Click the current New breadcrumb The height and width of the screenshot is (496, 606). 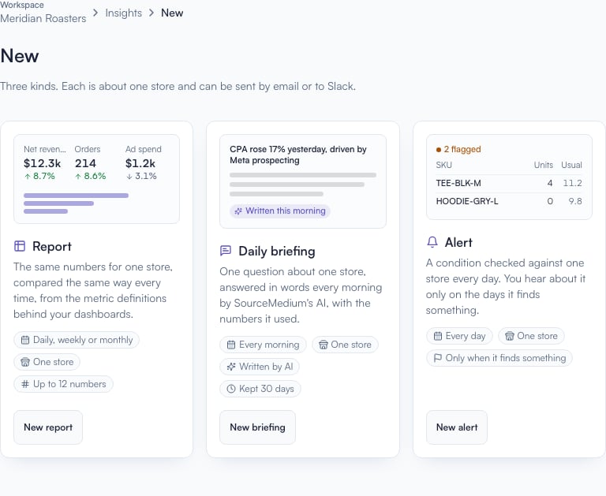[172, 13]
